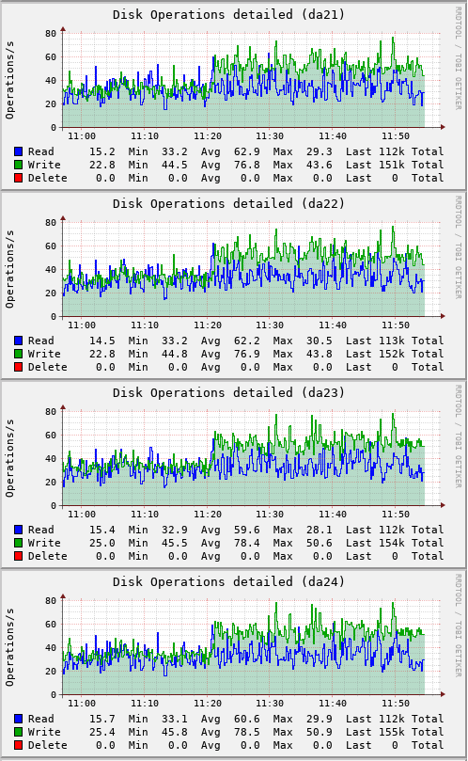
Task: Click the red Delete swatch in da21 legend
Action: [19, 178]
